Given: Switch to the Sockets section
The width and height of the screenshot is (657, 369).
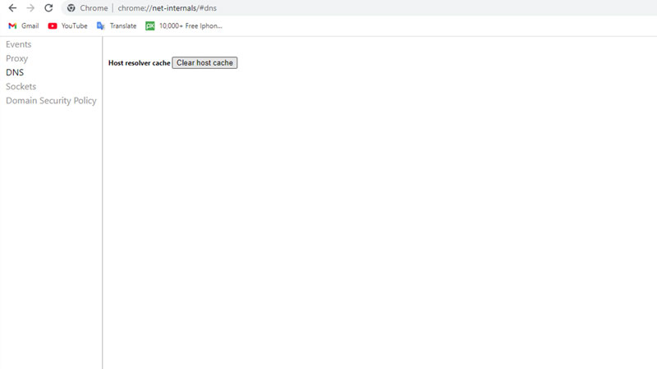Looking at the screenshot, I should click(21, 87).
